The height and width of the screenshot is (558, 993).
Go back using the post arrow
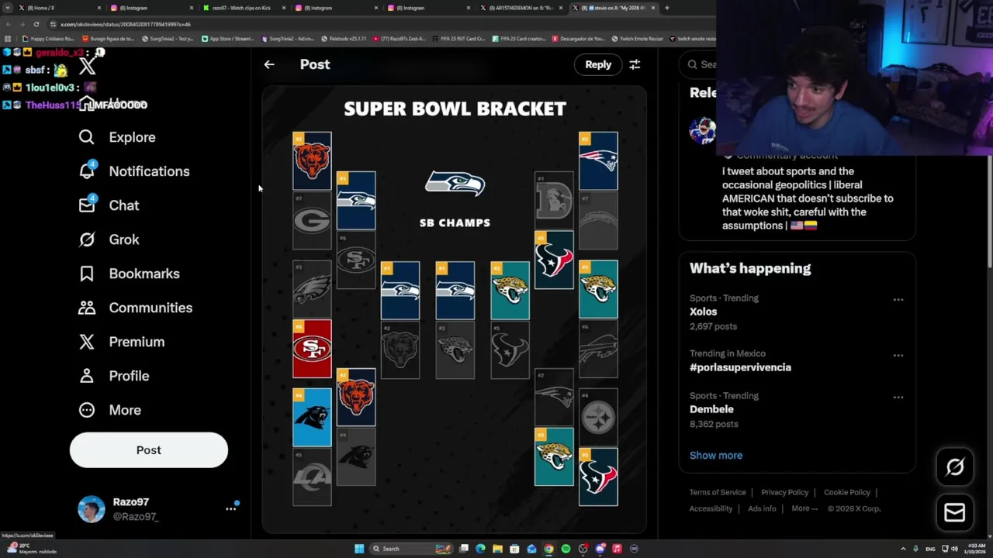coord(269,64)
